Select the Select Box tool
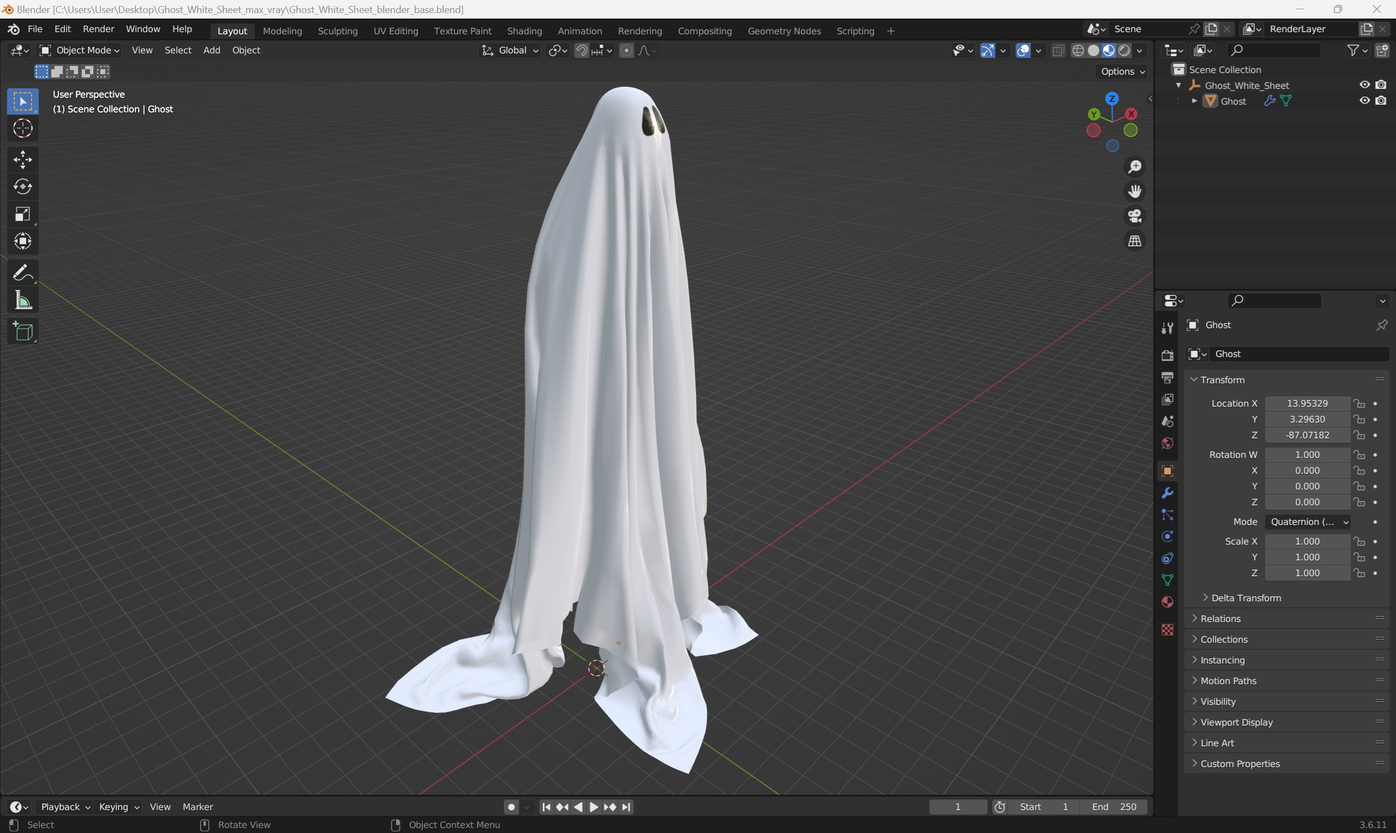1396x833 pixels. [x=23, y=101]
